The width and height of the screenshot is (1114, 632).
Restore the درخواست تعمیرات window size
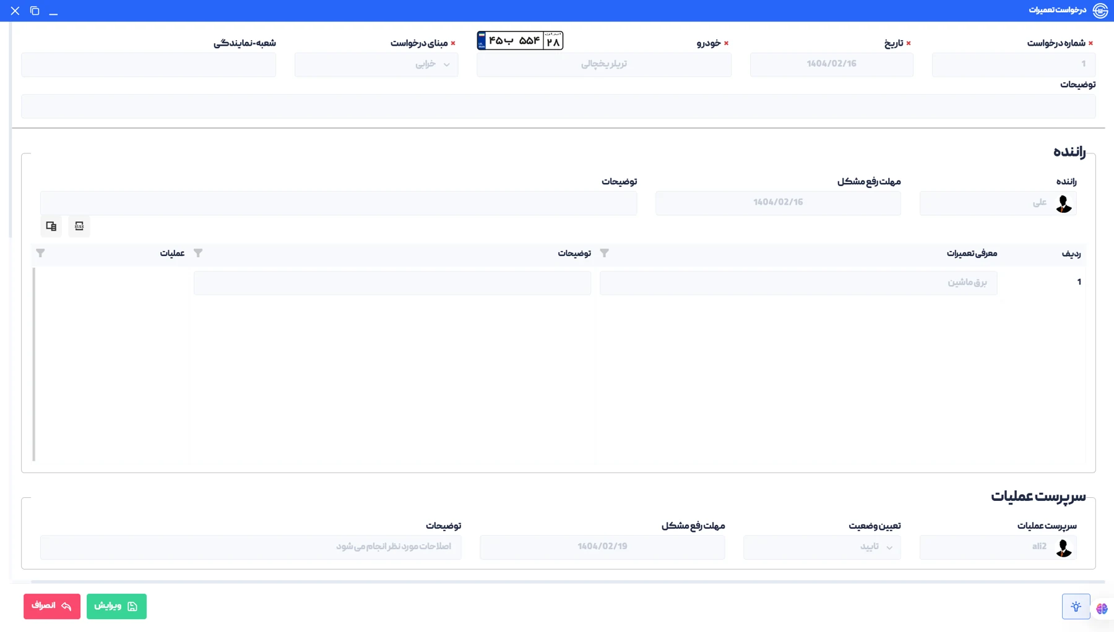point(35,11)
